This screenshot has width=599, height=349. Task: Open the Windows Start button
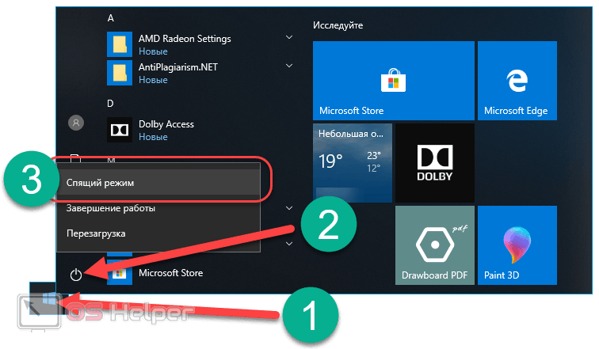pos(49,298)
